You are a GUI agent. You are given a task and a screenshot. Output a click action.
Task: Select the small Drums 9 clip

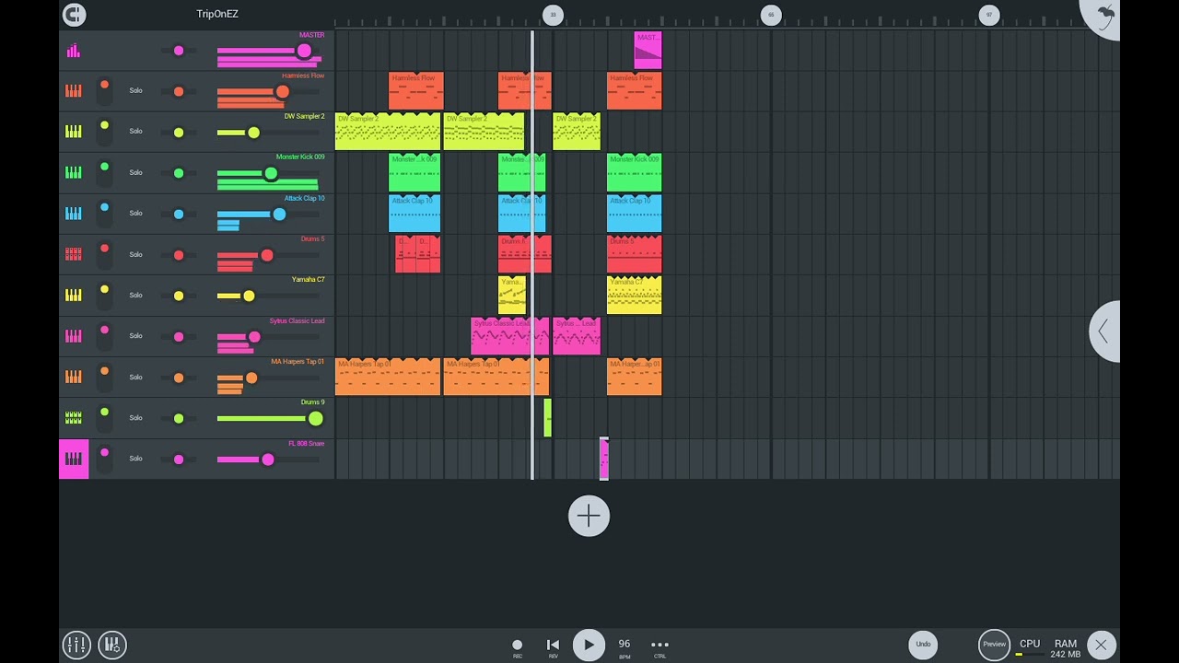[548, 417]
